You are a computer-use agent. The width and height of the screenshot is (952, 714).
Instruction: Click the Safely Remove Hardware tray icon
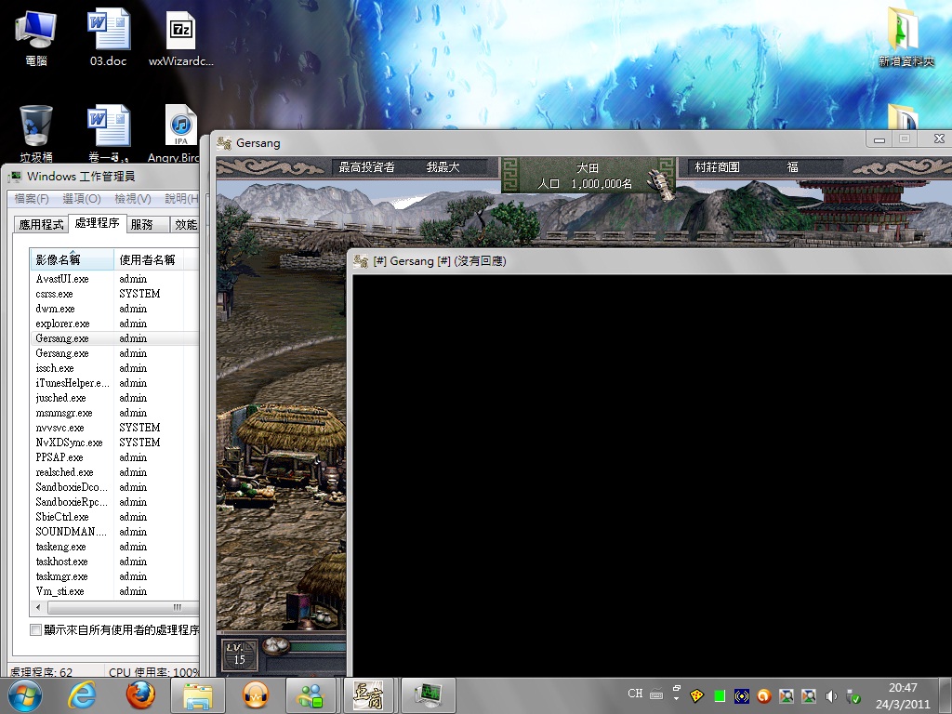point(853,695)
